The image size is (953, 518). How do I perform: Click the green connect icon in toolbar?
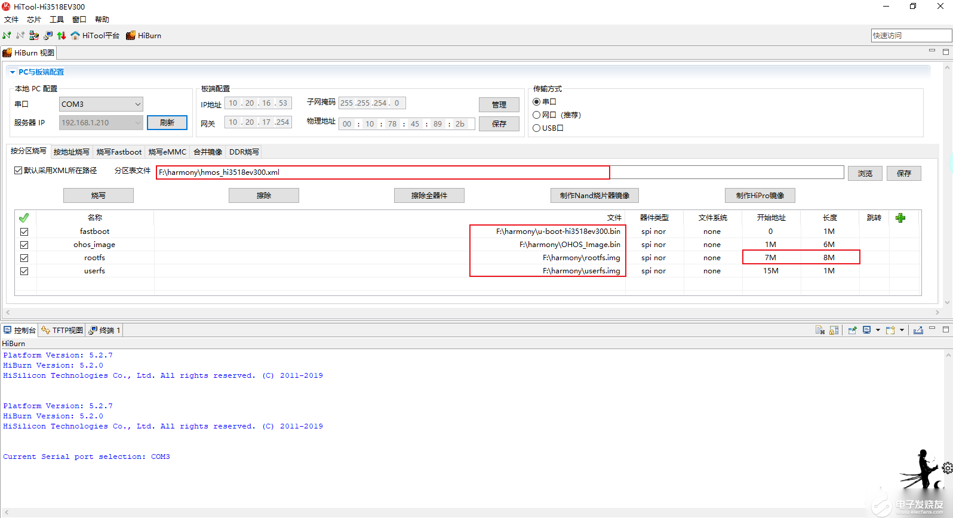tap(7, 36)
